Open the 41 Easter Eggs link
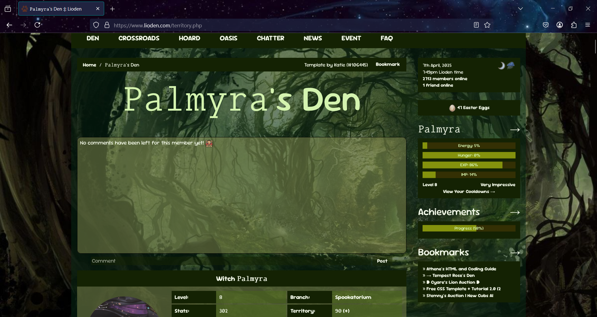597x317 pixels. 473,108
